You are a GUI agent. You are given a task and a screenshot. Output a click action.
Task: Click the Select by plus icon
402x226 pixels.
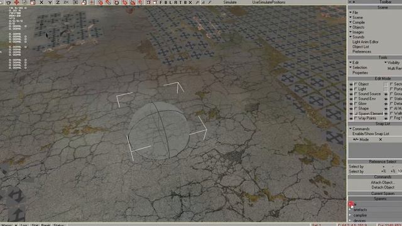coord(384,166)
